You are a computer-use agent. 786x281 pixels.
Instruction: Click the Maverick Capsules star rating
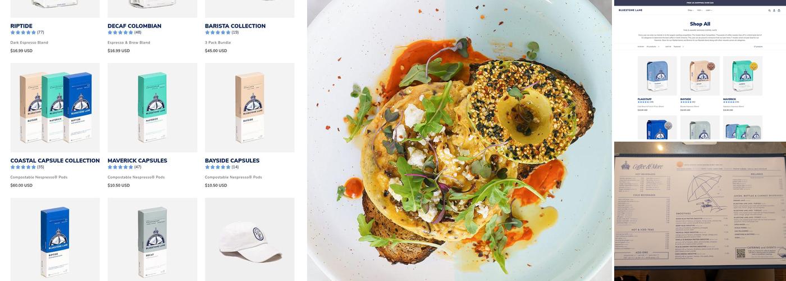(120, 167)
